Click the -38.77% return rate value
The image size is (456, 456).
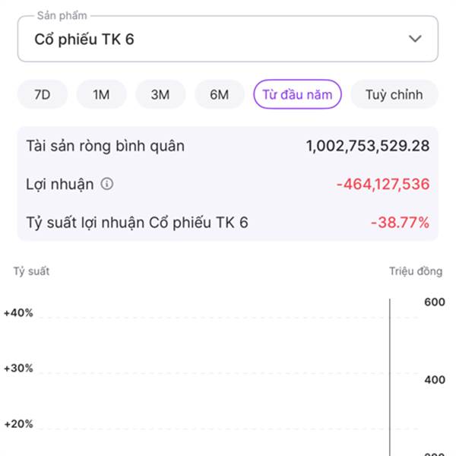click(x=400, y=223)
